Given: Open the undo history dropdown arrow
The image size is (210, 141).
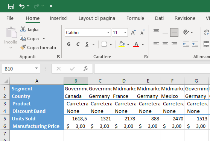Looking at the screenshot, I should [x=28, y=6].
